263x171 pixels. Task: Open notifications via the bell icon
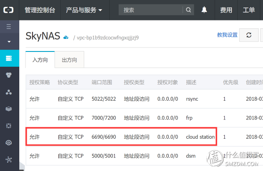pyautogui.click(x=204, y=10)
